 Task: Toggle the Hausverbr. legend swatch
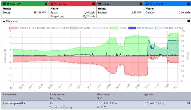click(x=74, y=28)
